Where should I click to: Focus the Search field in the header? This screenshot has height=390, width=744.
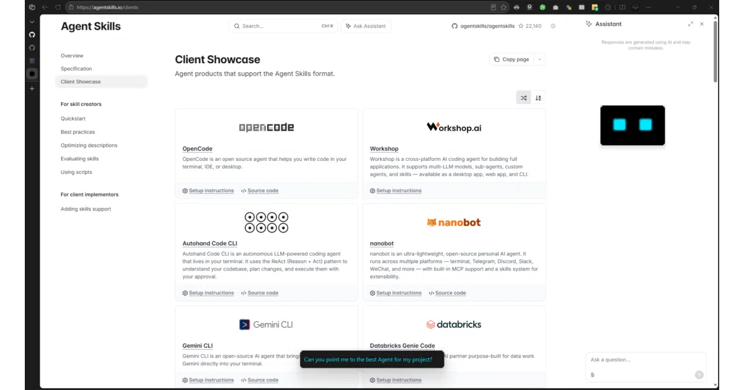click(x=283, y=26)
